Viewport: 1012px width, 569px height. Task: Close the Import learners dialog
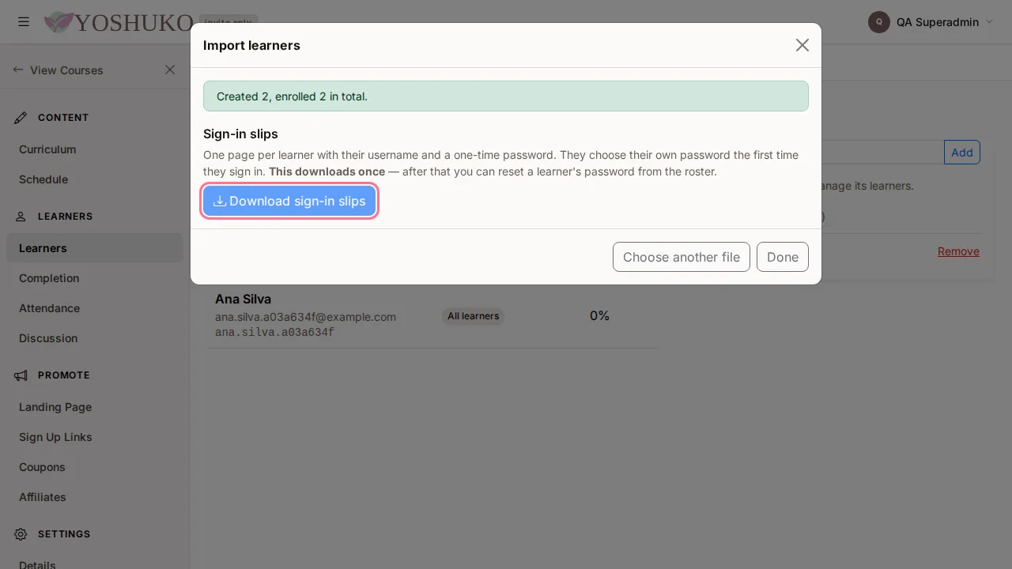click(802, 45)
